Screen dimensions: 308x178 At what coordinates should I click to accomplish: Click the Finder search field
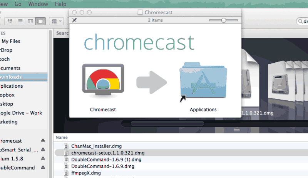coord(303,21)
